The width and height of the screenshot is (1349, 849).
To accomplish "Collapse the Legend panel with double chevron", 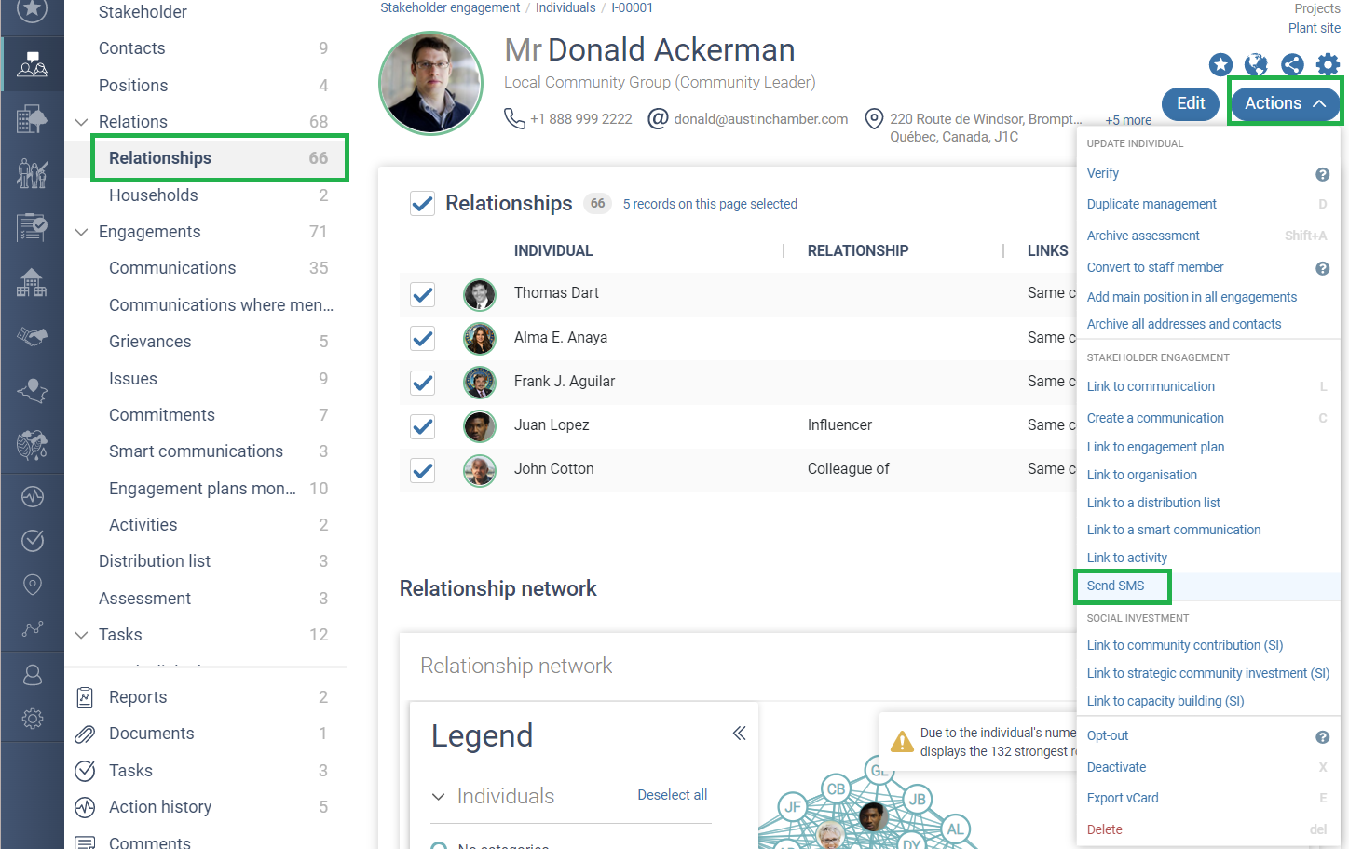I will coord(739,734).
